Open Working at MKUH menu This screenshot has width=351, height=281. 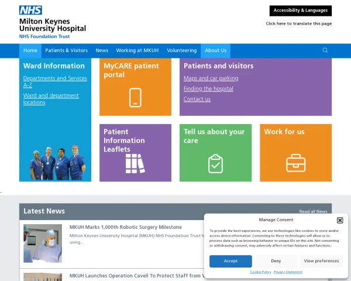coord(137,50)
